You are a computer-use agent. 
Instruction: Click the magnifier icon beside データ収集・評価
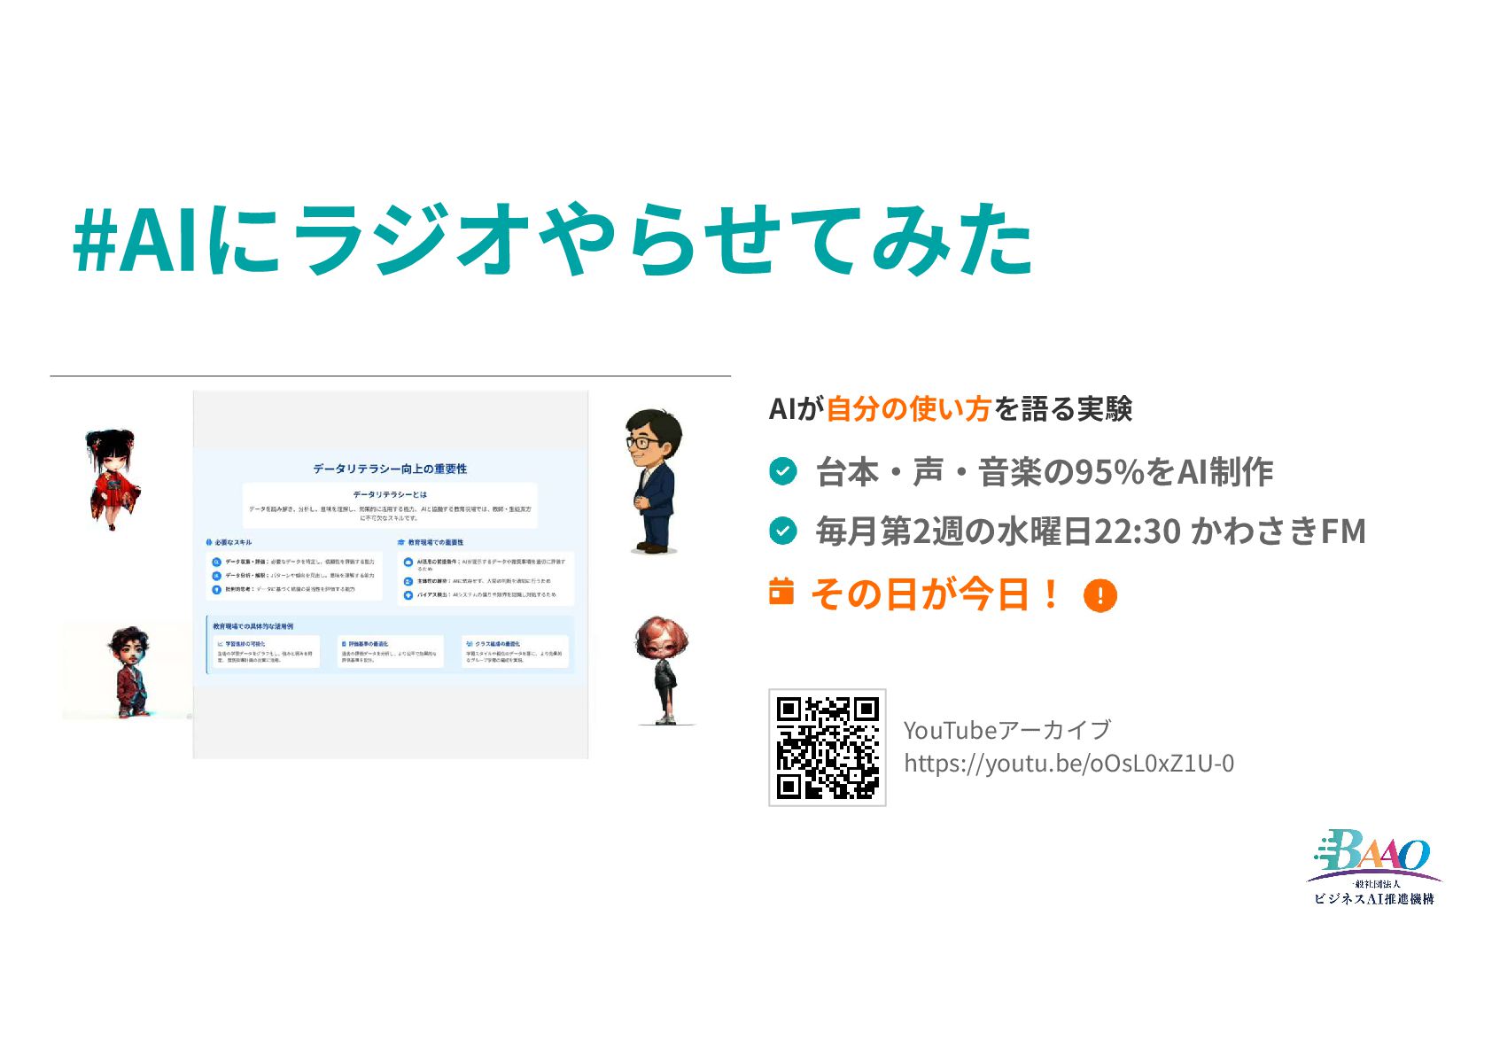216,562
